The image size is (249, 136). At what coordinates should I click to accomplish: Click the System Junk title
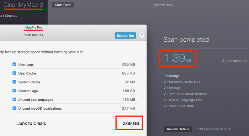click(164, 5)
